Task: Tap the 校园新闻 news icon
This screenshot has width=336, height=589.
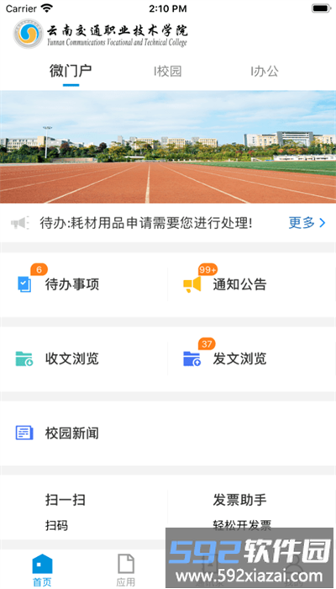Action: pos(24,432)
